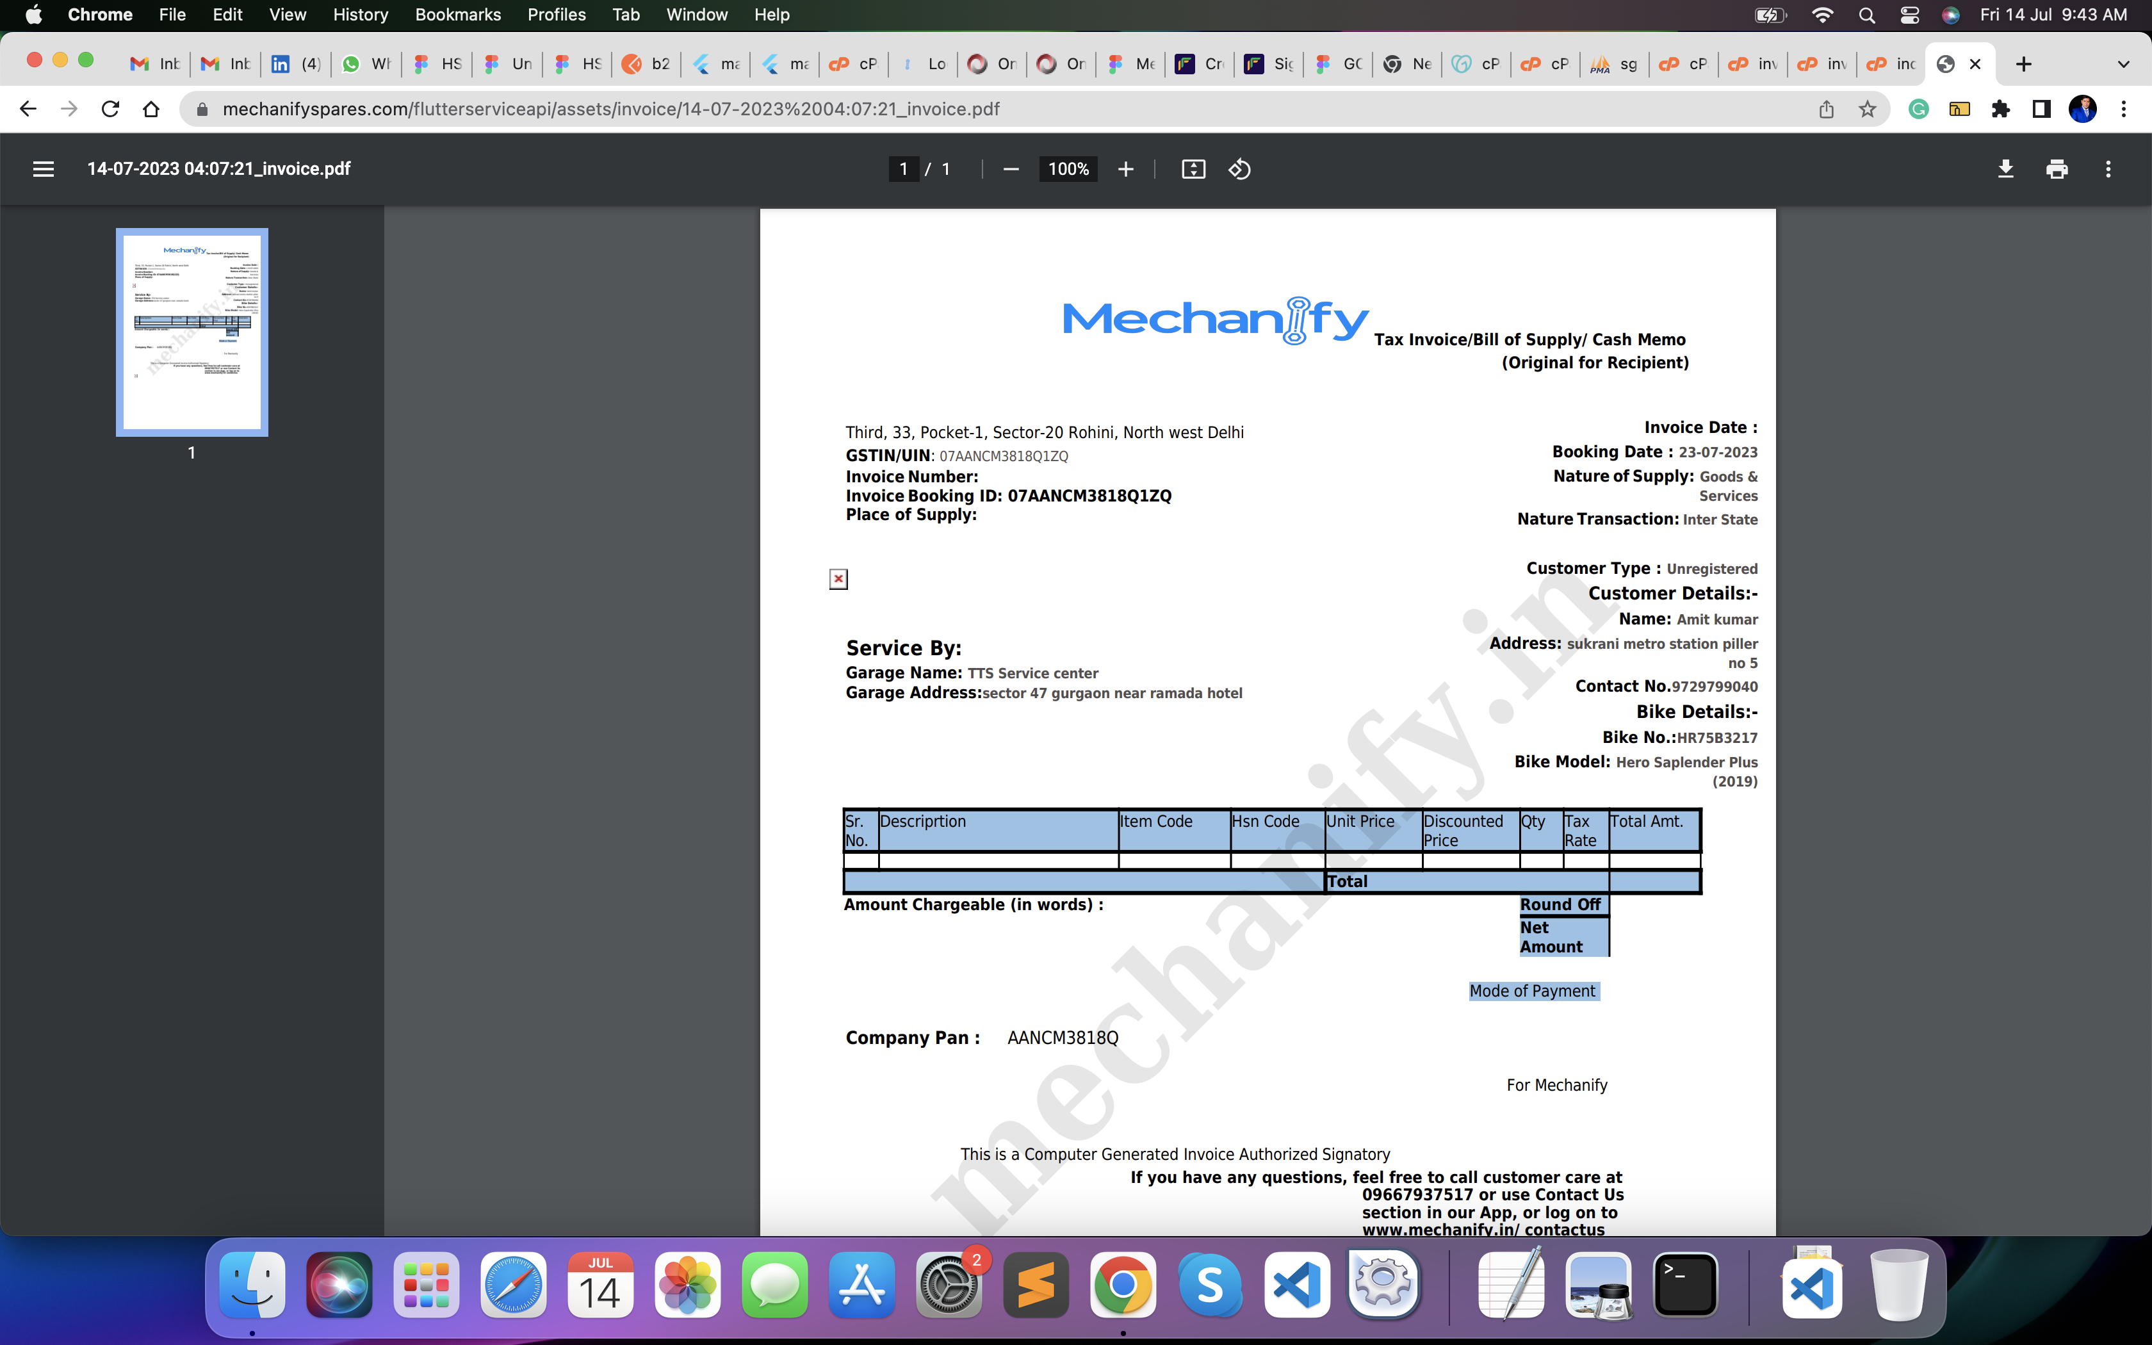Bookmark this page with star icon
The width and height of the screenshot is (2152, 1345).
click(1868, 110)
